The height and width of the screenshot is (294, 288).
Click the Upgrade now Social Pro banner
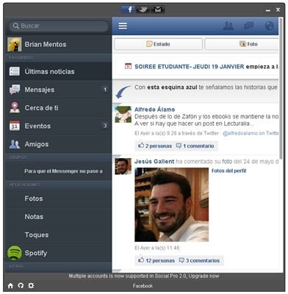click(144, 276)
